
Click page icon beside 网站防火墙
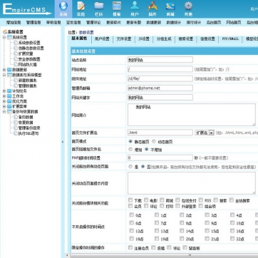point(16,64)
